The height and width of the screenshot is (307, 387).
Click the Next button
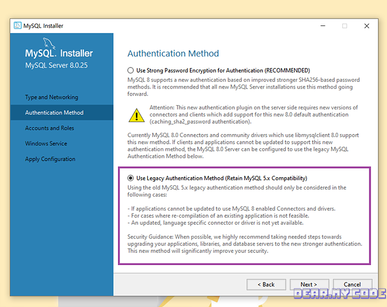coord(309,285)
